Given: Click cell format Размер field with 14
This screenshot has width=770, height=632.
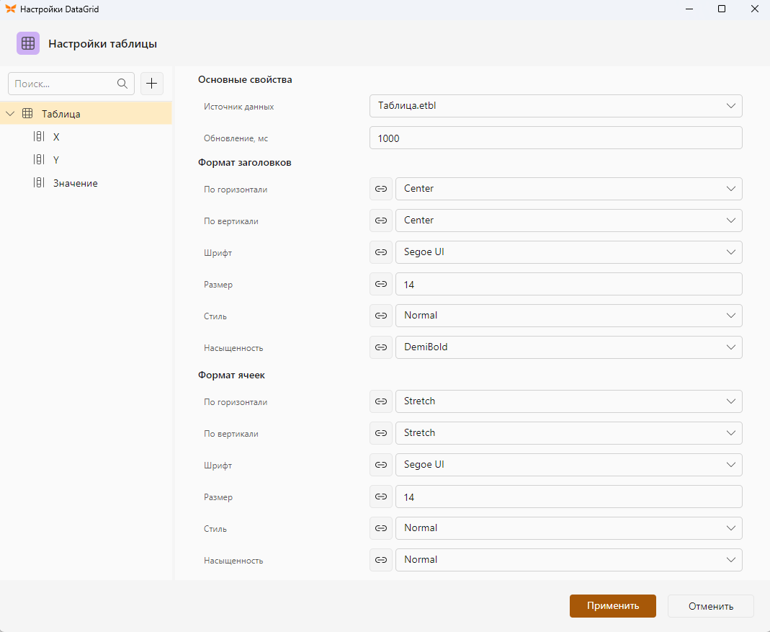Looking at the screenshot, I should [568, 497].
